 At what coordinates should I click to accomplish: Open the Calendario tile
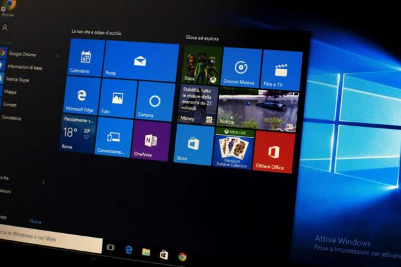pos(86,58)
